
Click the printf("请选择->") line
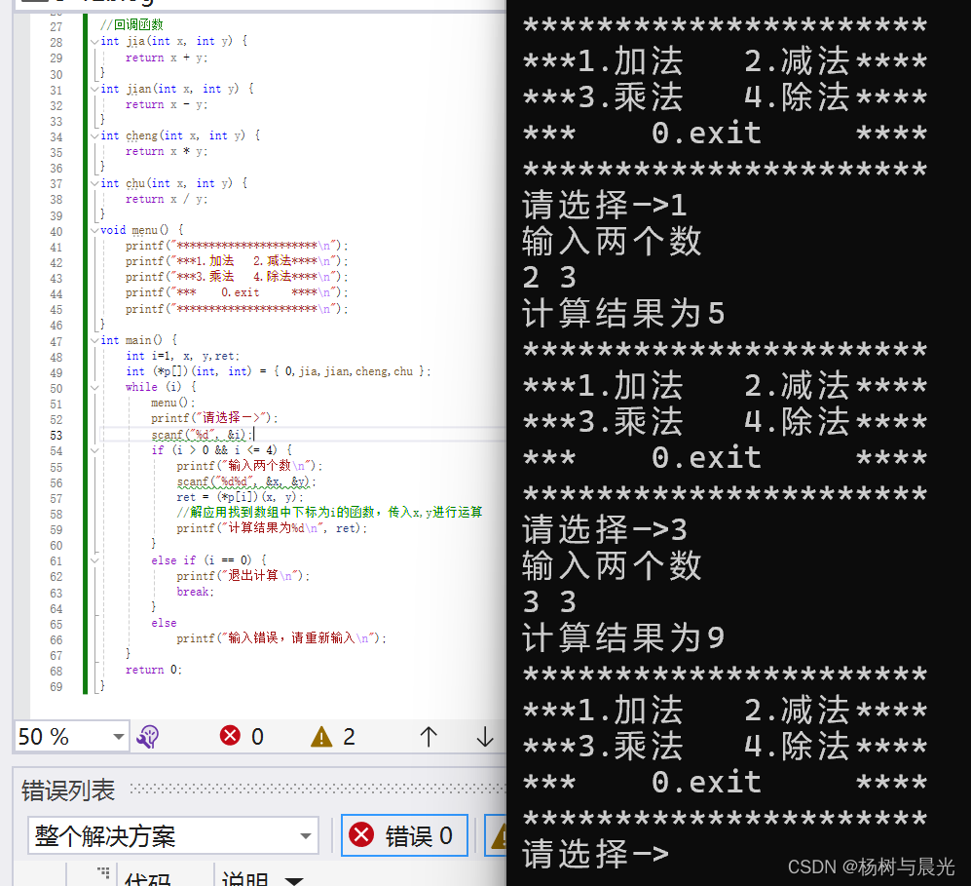(x=214, y=418)
